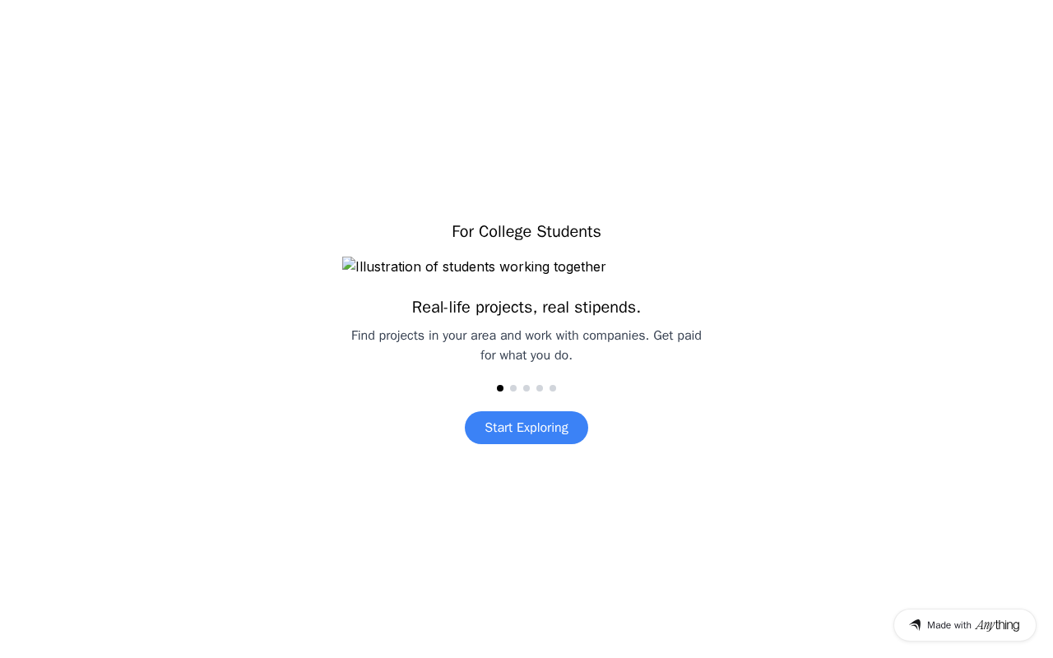Jump to the second onboarding slide dot
Image resolution: width=1053 pixels, height=658 pixels.
point(513,388)
